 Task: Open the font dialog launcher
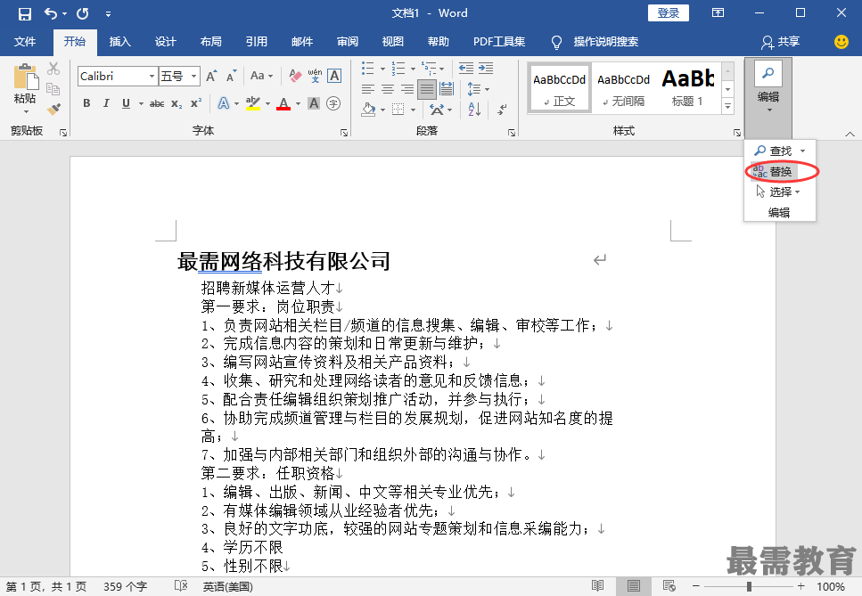click(344, 133)
